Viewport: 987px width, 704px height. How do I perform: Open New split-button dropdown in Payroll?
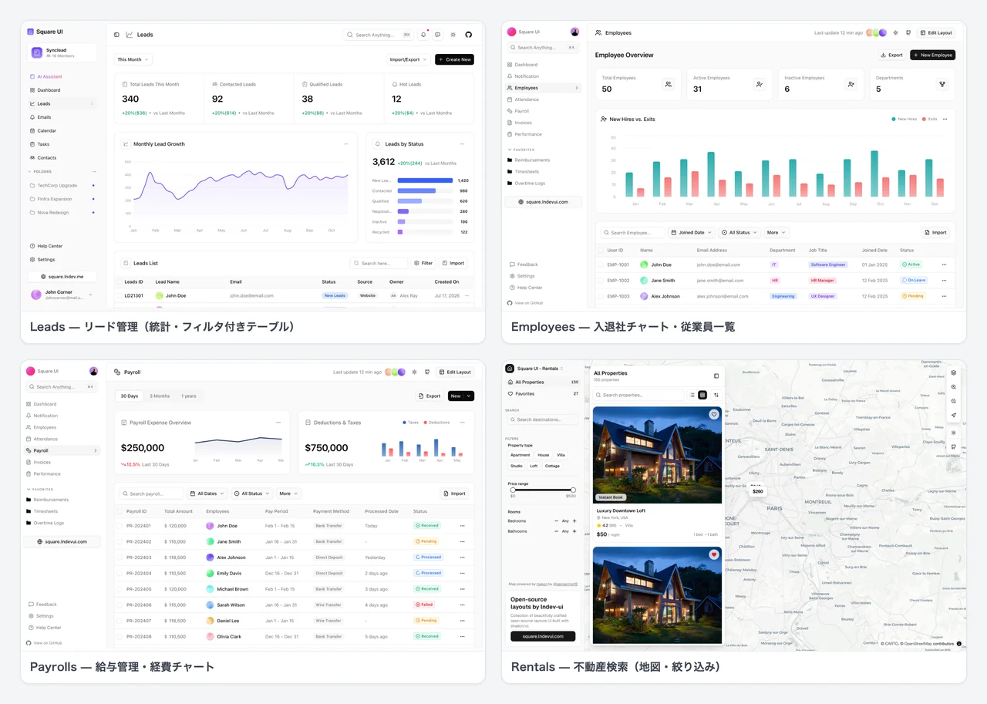coord(469,396)
